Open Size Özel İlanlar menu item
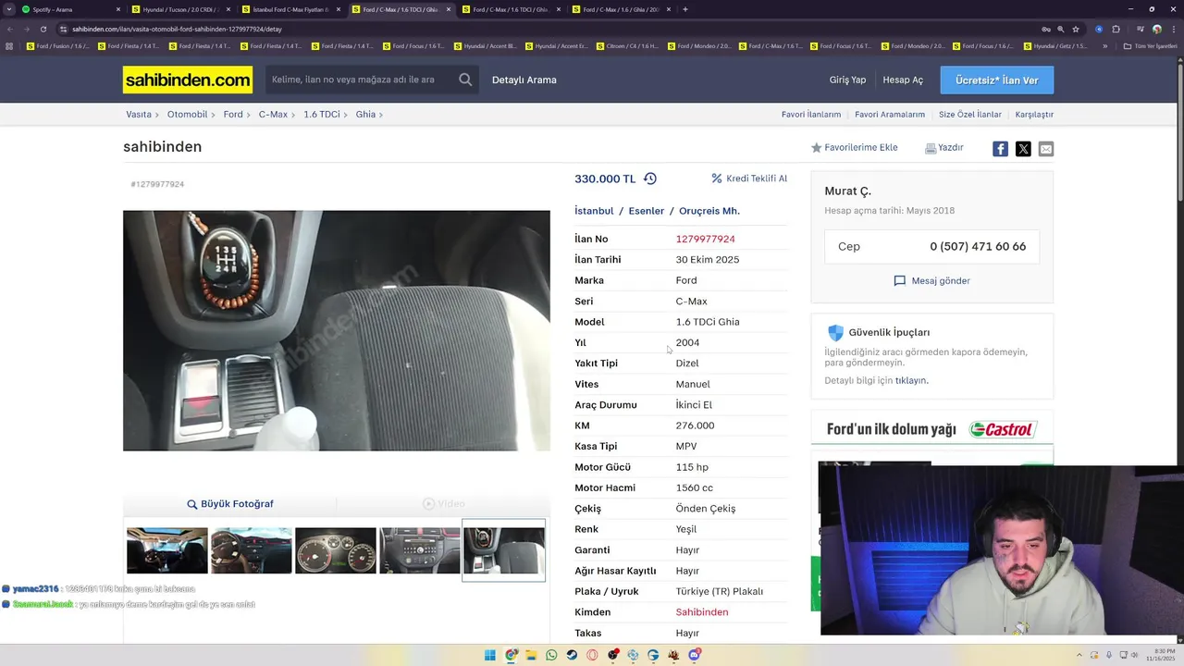Viewport: 1184px width, 666px height. pyautogui.click(x=970, y=115)
